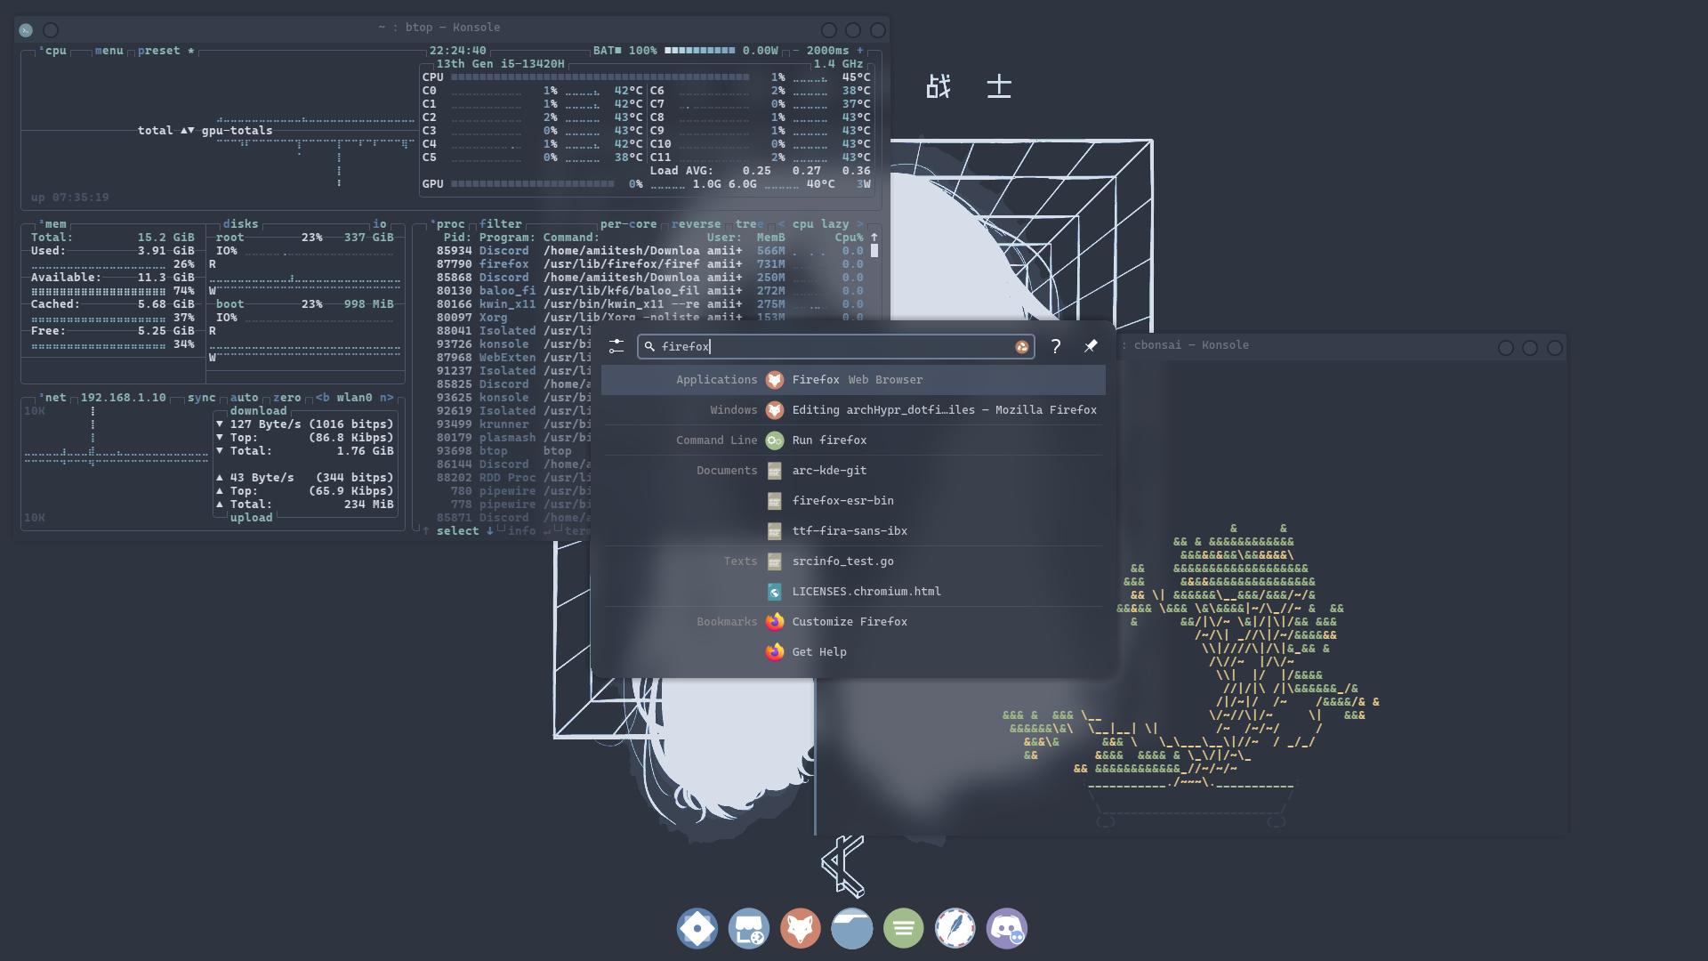Select the Run firefox command line result
Viewport: 1708px width, 961px height.
click(829, 440)
